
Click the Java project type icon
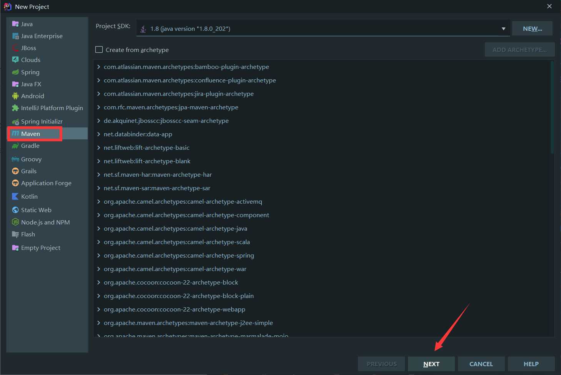[15, 24]
